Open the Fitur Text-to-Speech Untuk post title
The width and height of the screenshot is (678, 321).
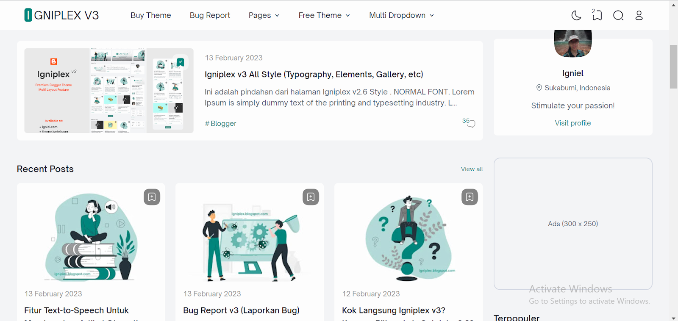[x=76, y=310]
